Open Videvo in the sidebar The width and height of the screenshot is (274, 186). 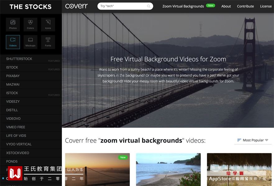31,119
